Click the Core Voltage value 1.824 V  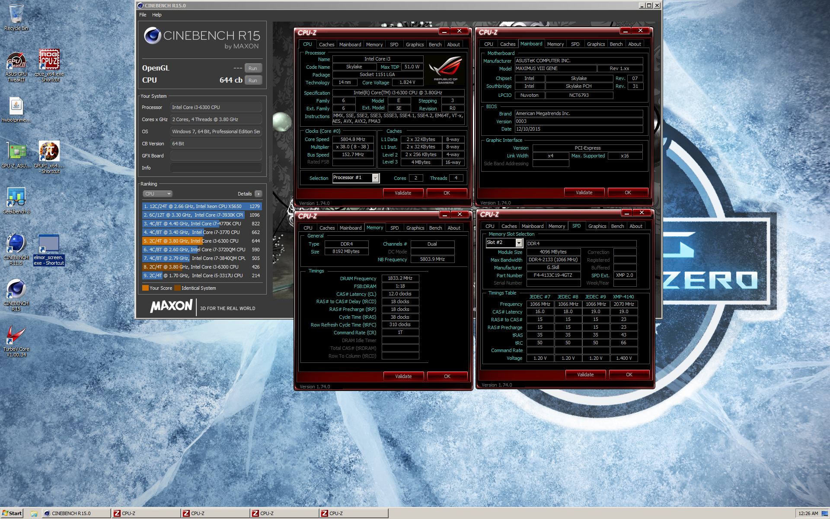click(x=407, y=82)
